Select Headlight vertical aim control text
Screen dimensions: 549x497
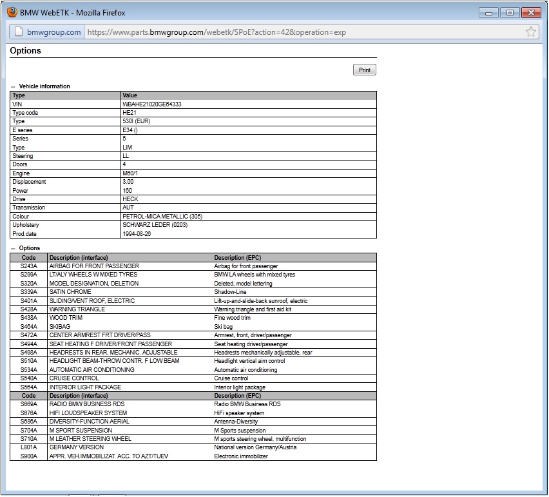[x=249, y=361]
